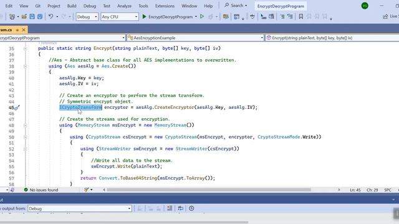Click the Hot Reload flame icon
Image resolution: width=399 pixels, height=224 pixels.
(x=211, y=17)
